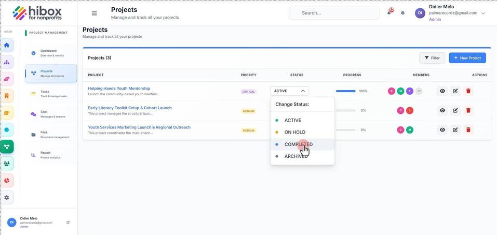Screen dimensions: 497x235
Task: Click the +1 members badge for Helping Hands
Action: coord(419,91)
